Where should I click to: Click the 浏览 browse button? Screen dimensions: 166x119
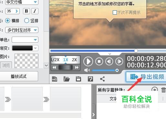6,65
